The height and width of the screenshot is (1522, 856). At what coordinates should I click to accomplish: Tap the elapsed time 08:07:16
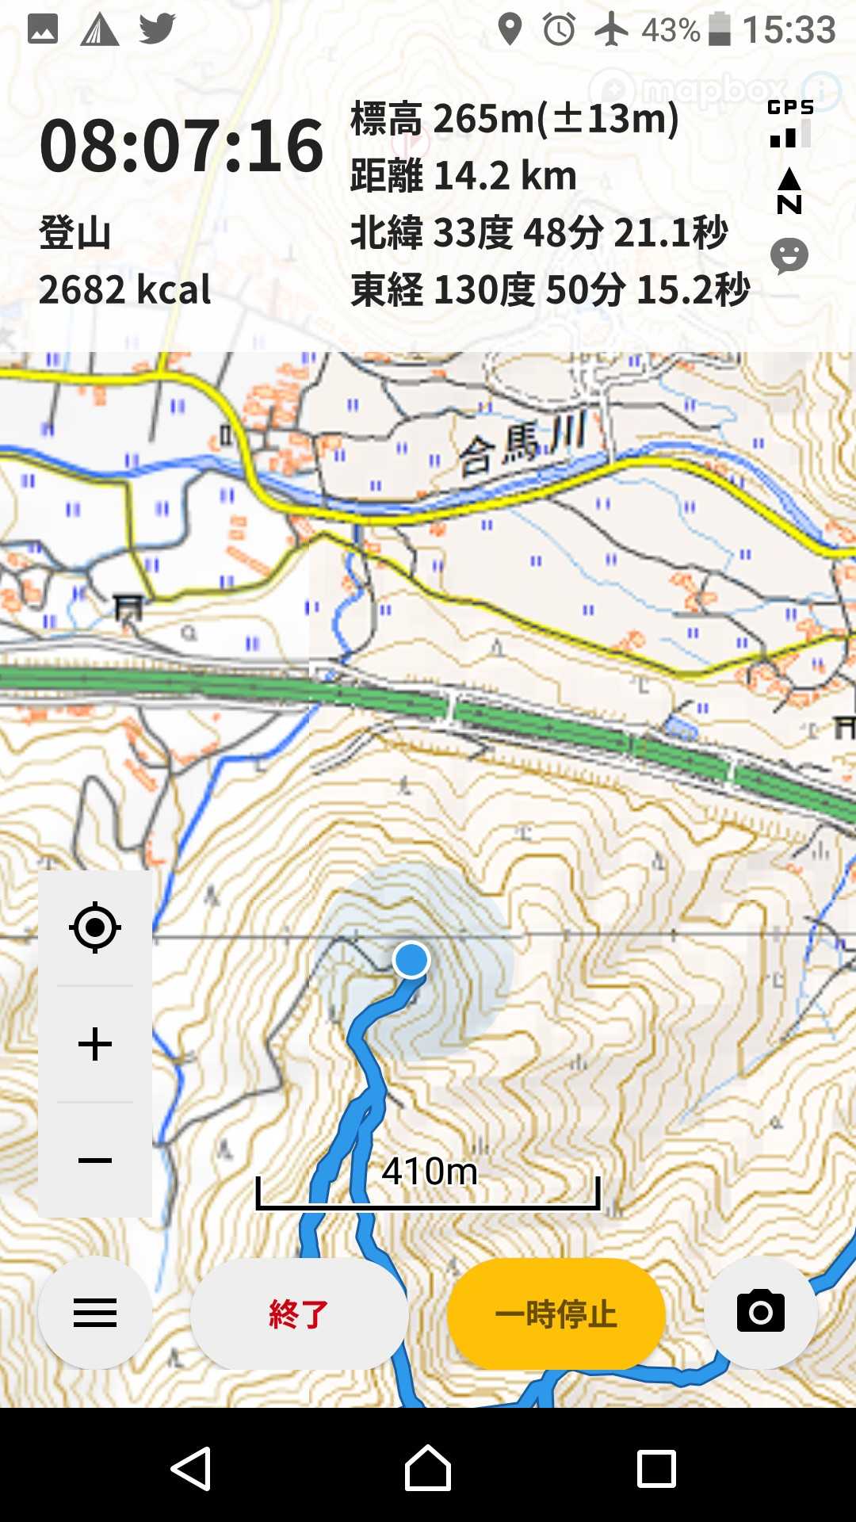[x=182, y=146]
